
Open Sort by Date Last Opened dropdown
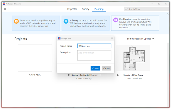[140, 39]
